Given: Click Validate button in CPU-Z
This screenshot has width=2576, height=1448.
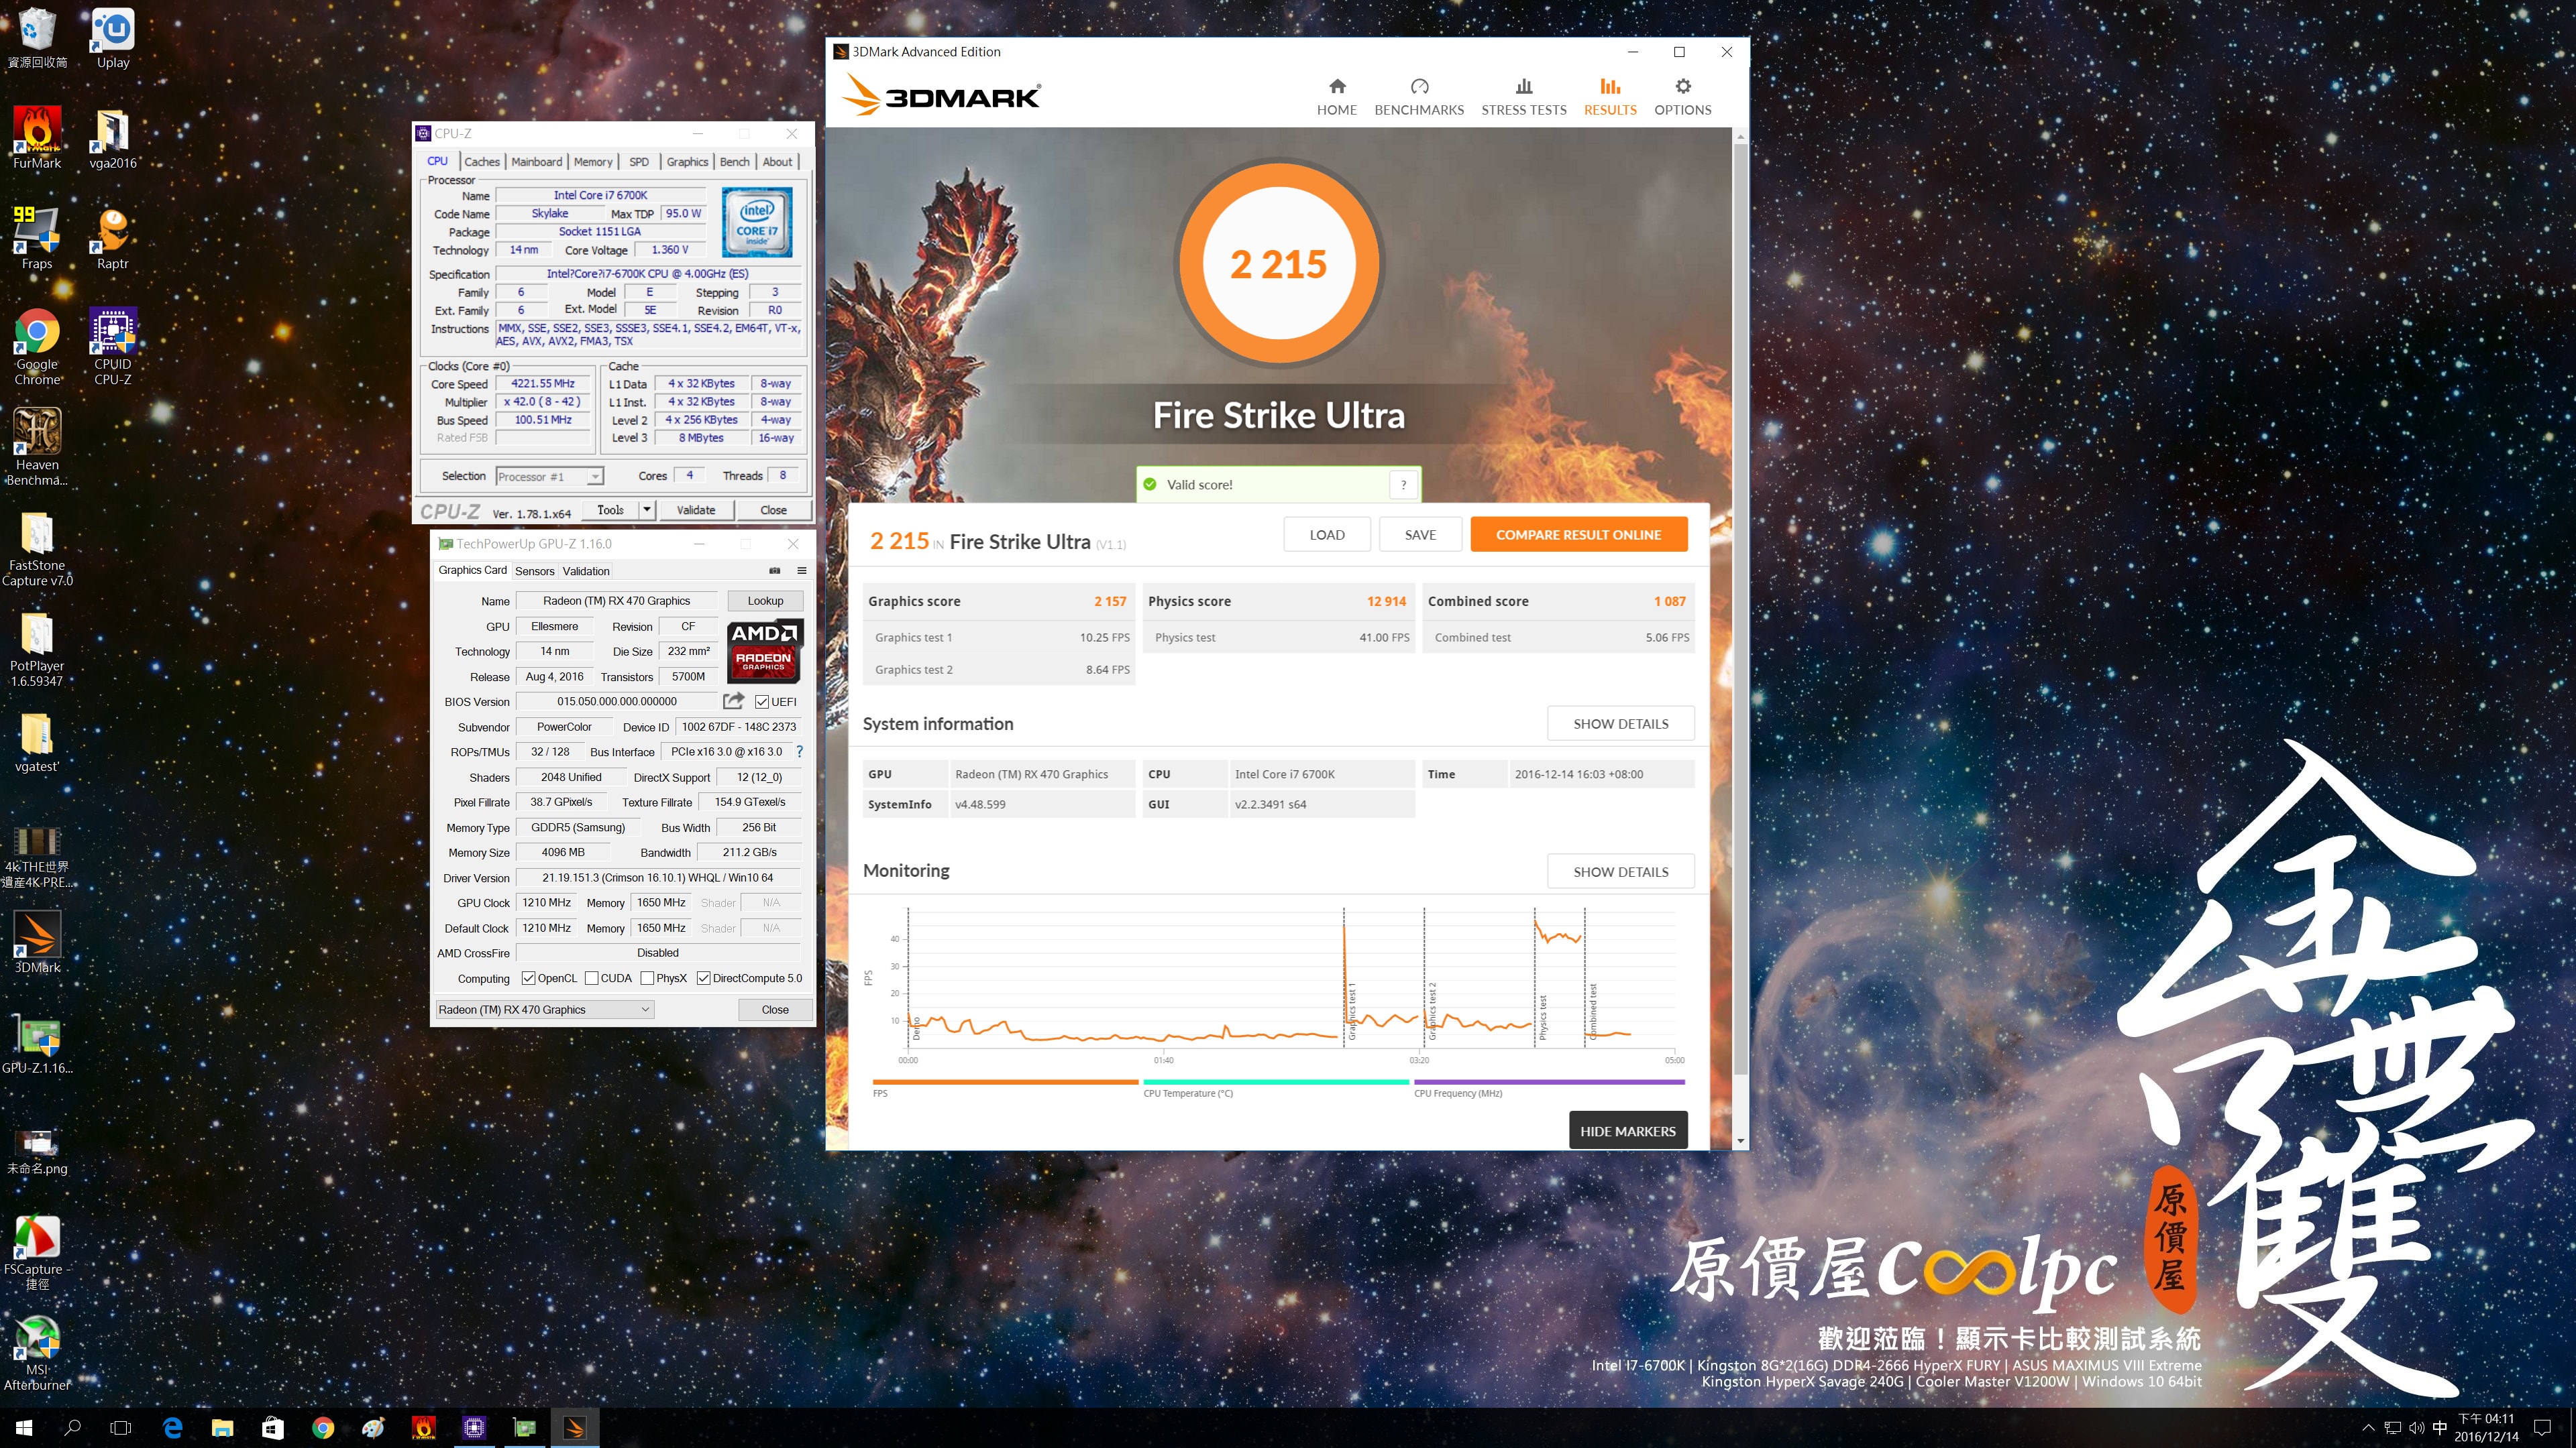Looking at the screenshot, I should coord(695,509).
